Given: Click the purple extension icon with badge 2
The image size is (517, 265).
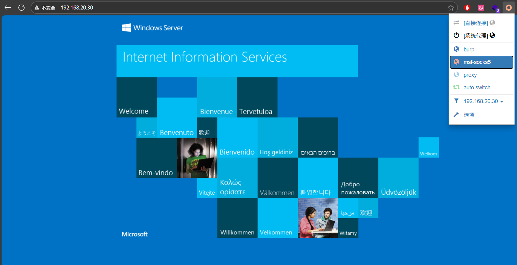Looking at the screenshot, I should tap(495, 8).
